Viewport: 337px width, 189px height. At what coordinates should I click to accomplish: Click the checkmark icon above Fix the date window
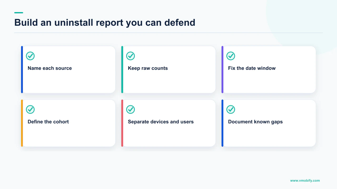(x=231, y=56)
